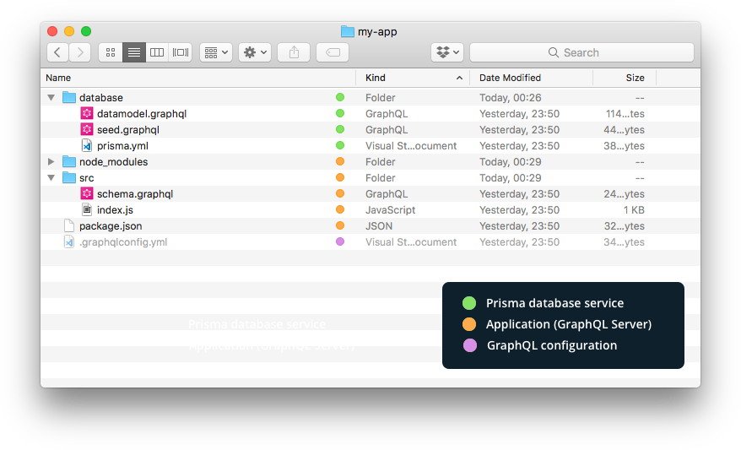This screenshot has width=741, height=450.
Task: Expand the node_modules folder
Action: (x=51, y=161)
